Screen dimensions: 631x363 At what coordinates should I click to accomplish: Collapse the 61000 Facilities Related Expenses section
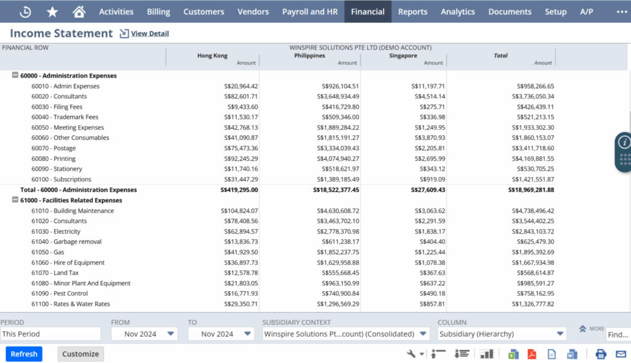tap(15, 200)
